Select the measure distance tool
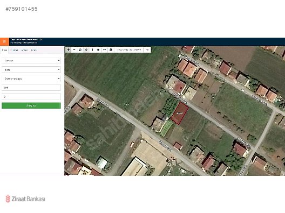The image size is (285, 213). pyautogui.click(x=104, y=49)
